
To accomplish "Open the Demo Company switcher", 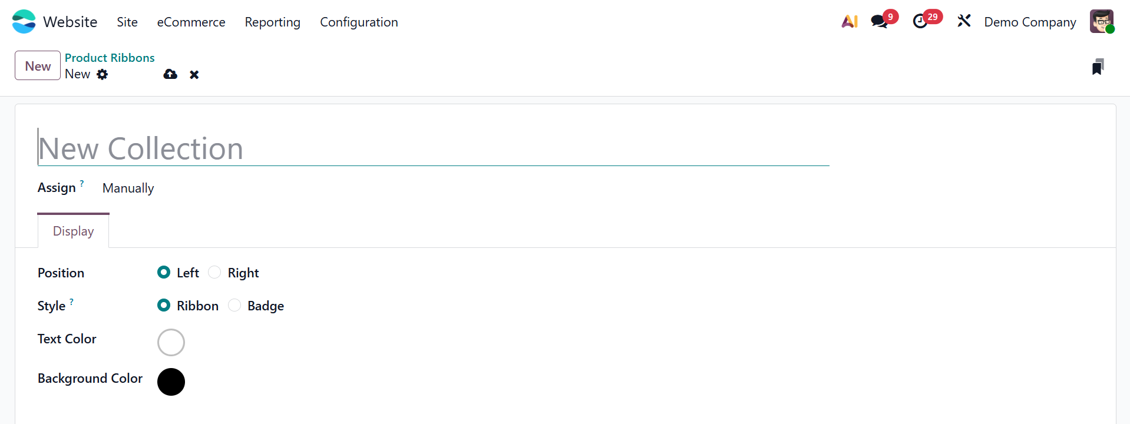I will 1030,22.
